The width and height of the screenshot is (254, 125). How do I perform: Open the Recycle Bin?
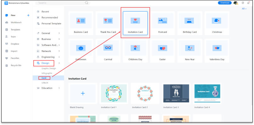(x=16, y=65)
